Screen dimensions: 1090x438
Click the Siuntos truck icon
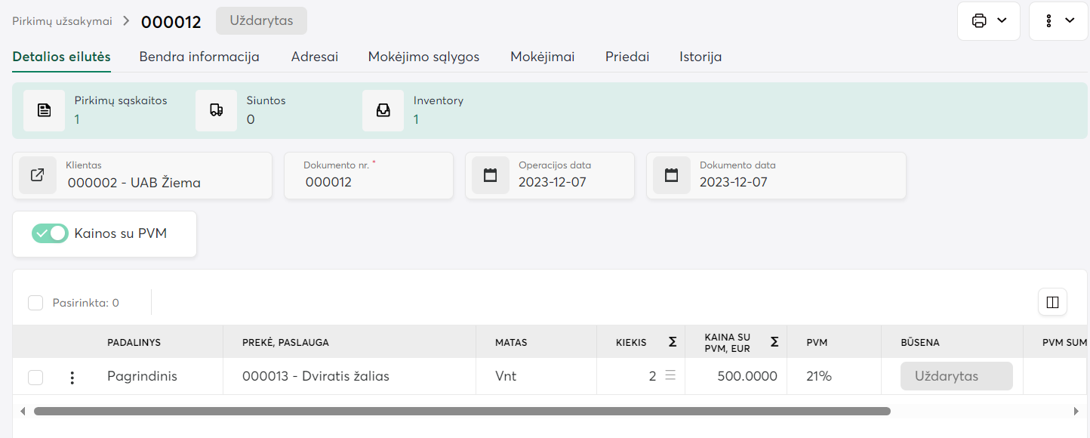(x=217, y=110)
